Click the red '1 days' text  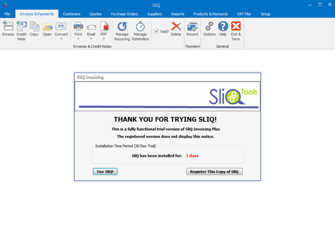(192, 156)
